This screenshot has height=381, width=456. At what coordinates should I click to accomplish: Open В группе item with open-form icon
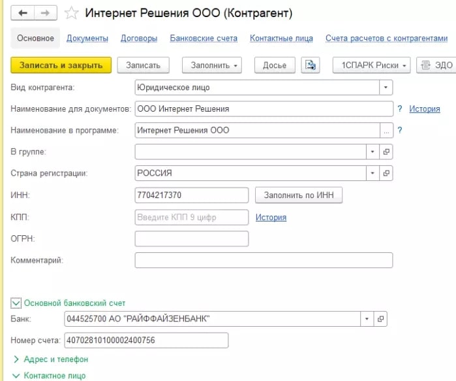point(386,152)
